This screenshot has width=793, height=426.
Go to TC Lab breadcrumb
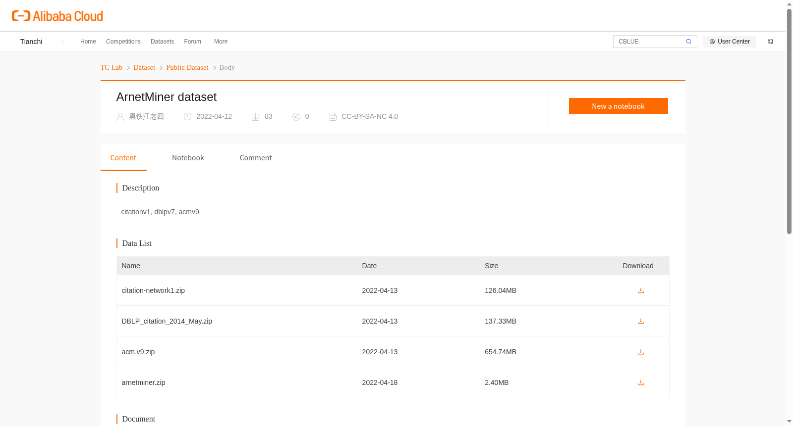112,67
